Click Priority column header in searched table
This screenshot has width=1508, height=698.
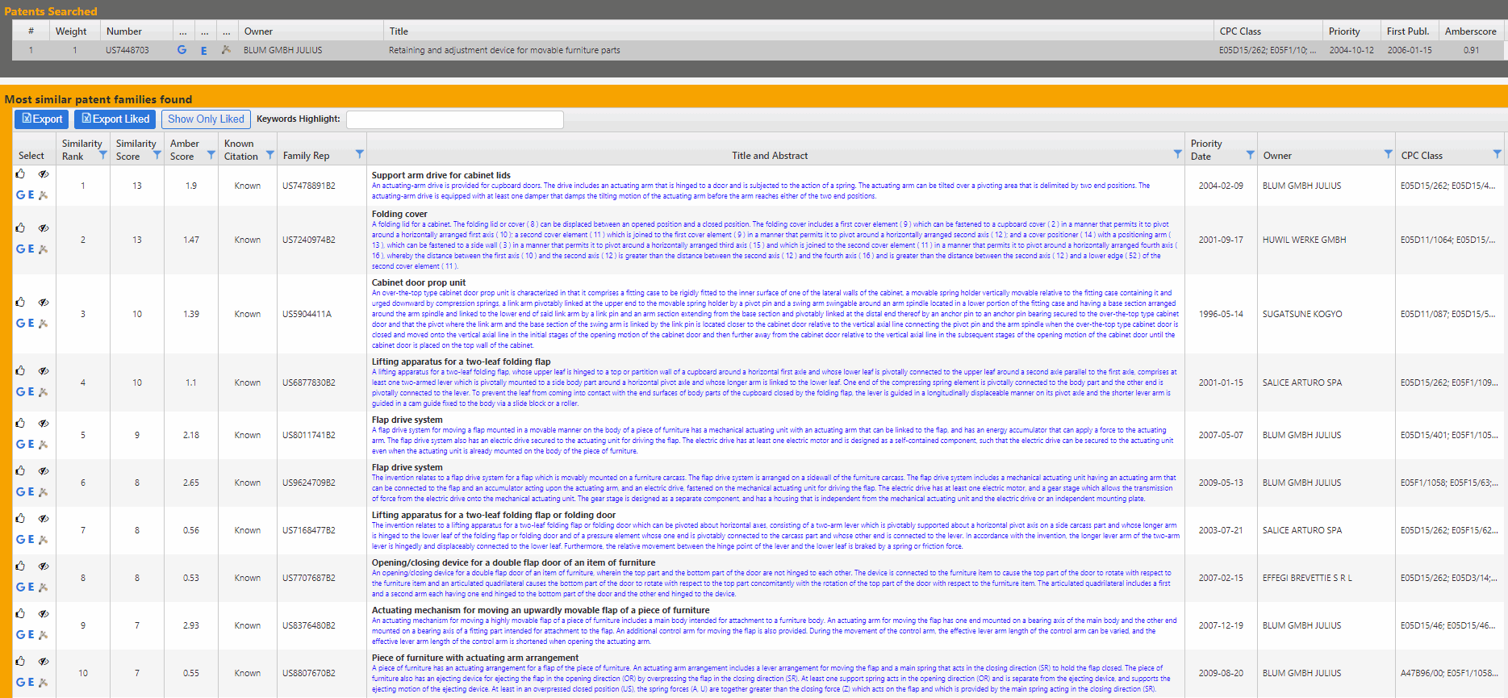pos(1344,31)
